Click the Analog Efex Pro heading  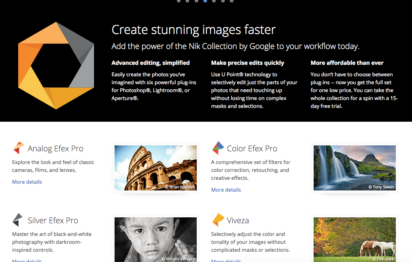point(56,149)
